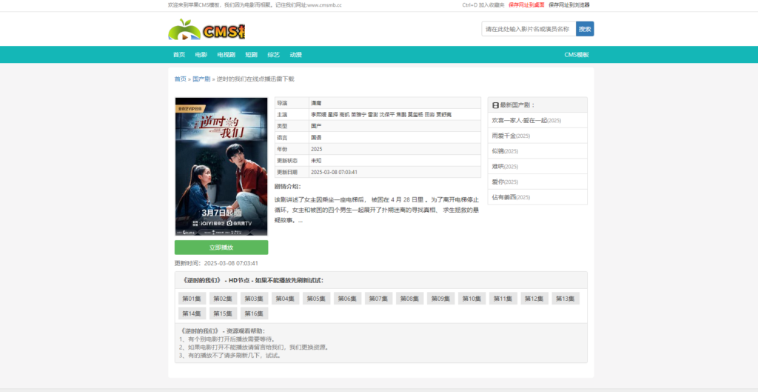Open the 综艺 navigation item
The width and height of the screenshot is (758, 392).
coord(274,55)
